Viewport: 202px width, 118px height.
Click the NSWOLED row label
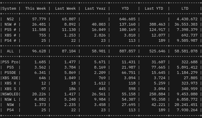[10, 94]
